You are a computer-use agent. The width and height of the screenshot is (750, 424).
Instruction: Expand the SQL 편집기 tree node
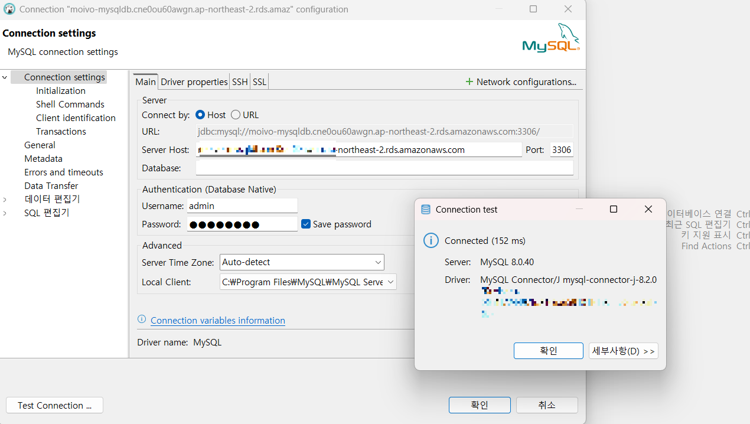(x=5, y=213)
